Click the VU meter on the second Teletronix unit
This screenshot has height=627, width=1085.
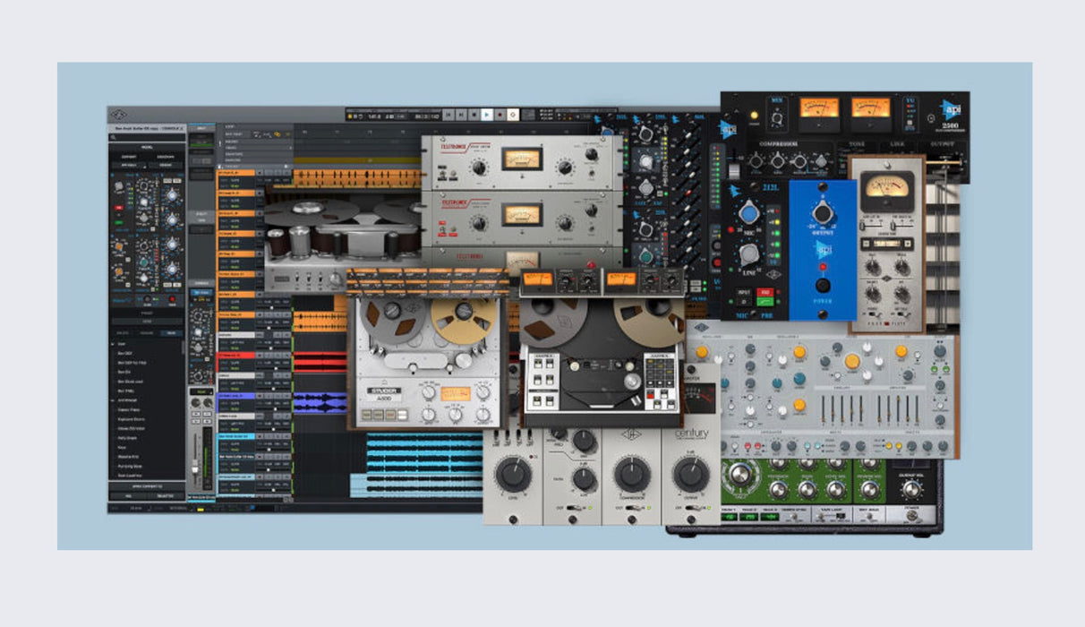tap(522, 215)
